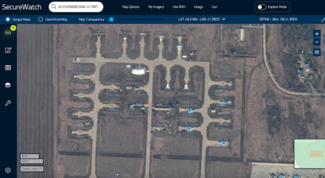Click the edit pencil icon in sidebar
Image resolution: width=325 pixels, height=178 pixels.
coord(8,50)
